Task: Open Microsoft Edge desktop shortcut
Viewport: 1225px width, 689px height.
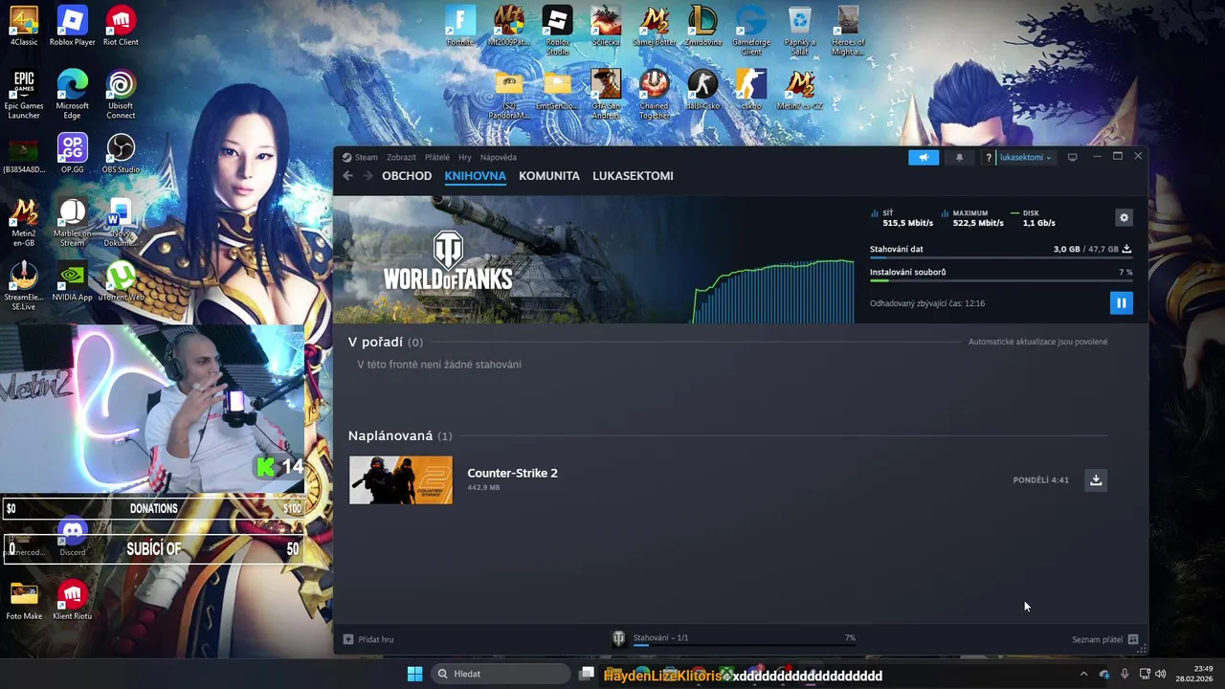Action: coord(73,94)
